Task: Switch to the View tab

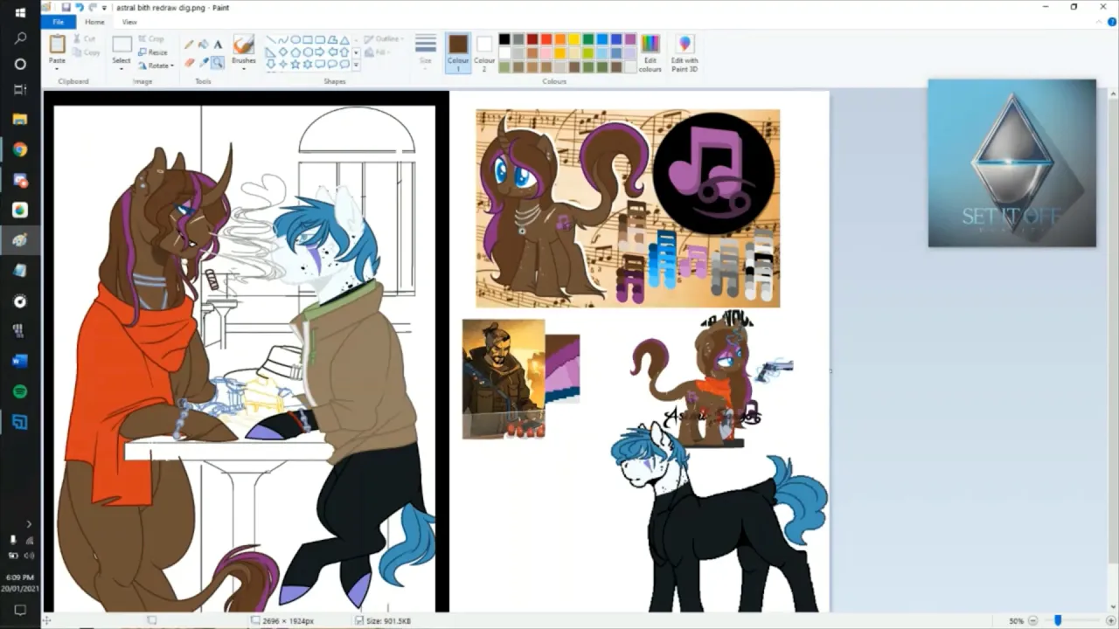Action: tap(129, 22)
